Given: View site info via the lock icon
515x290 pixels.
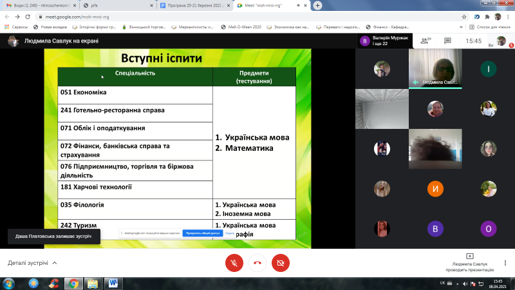Looking at the screenshot, I should 41,17.
